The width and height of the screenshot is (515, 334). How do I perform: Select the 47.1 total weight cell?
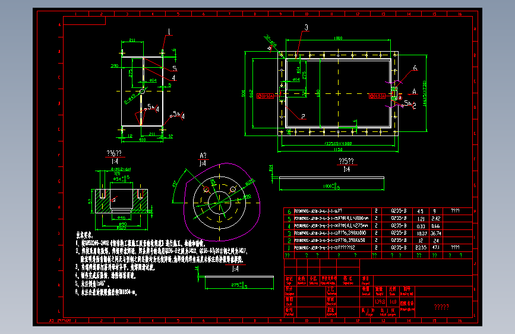(436, 248)
